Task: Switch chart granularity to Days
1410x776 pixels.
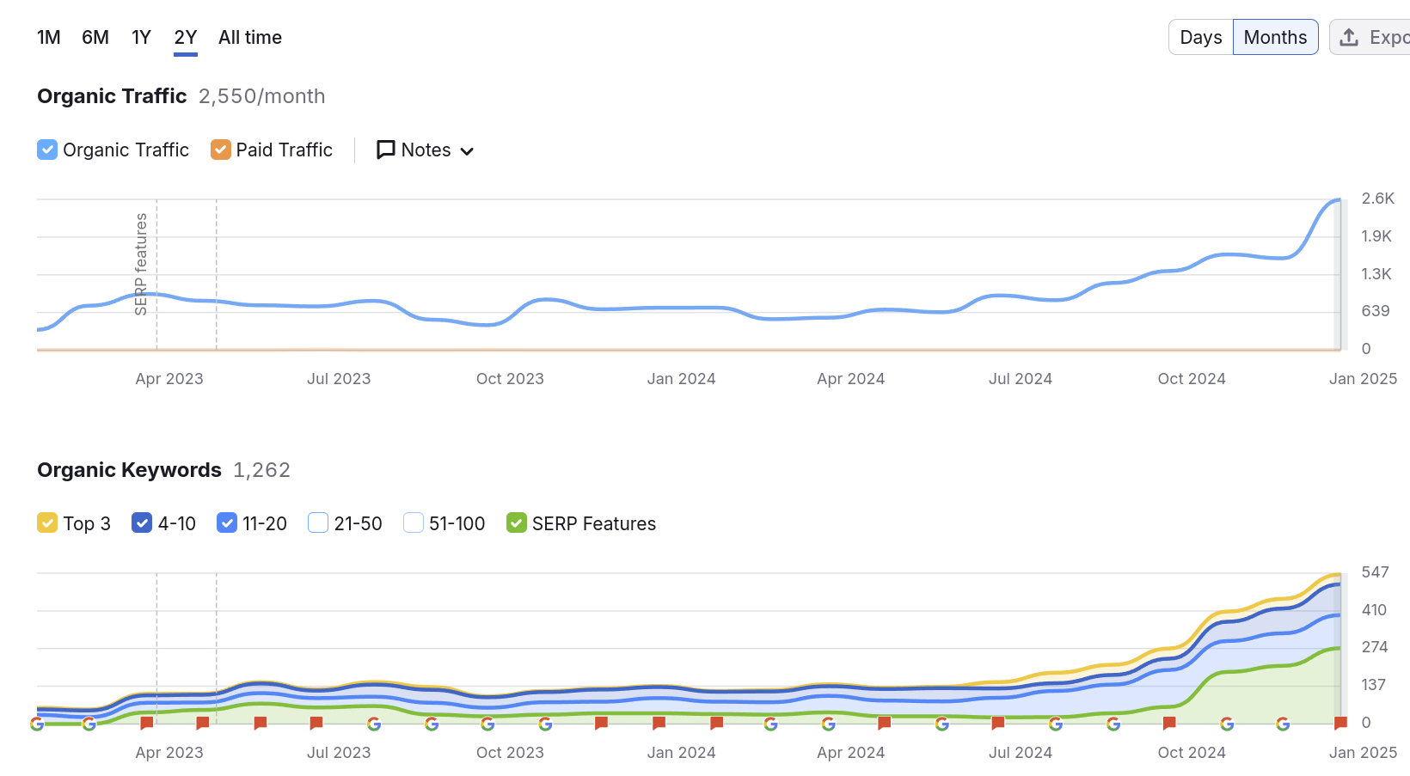Action: coord(1201,37)
